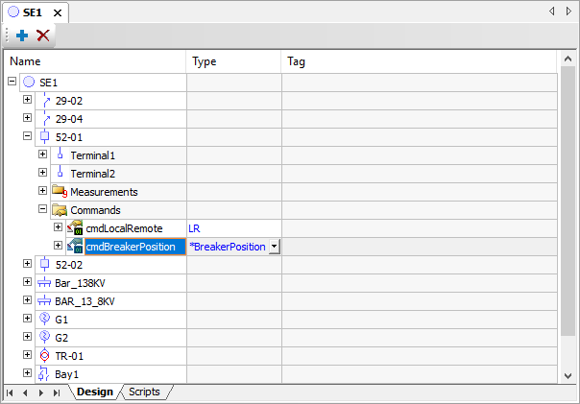The image size is (580, 404).
Task: Click the cmdLocalRemote command icon
Action: coord(75,228)
